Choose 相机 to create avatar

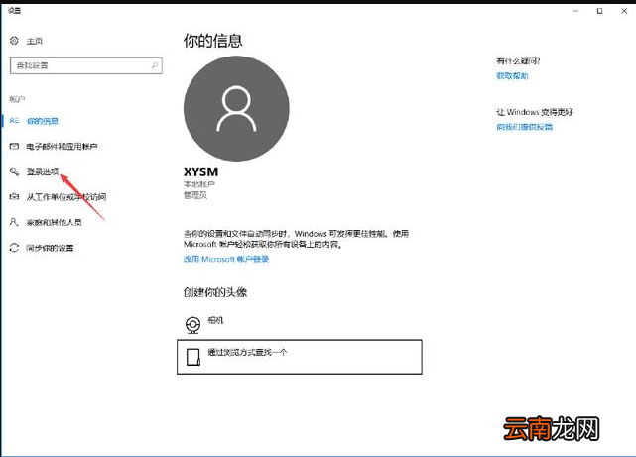[x=215, y=320]
